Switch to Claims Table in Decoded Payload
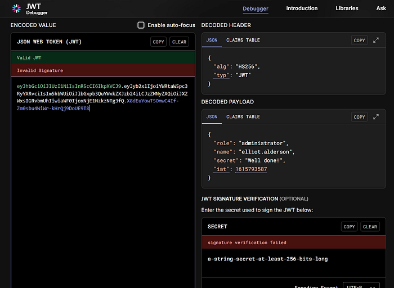 243,117
